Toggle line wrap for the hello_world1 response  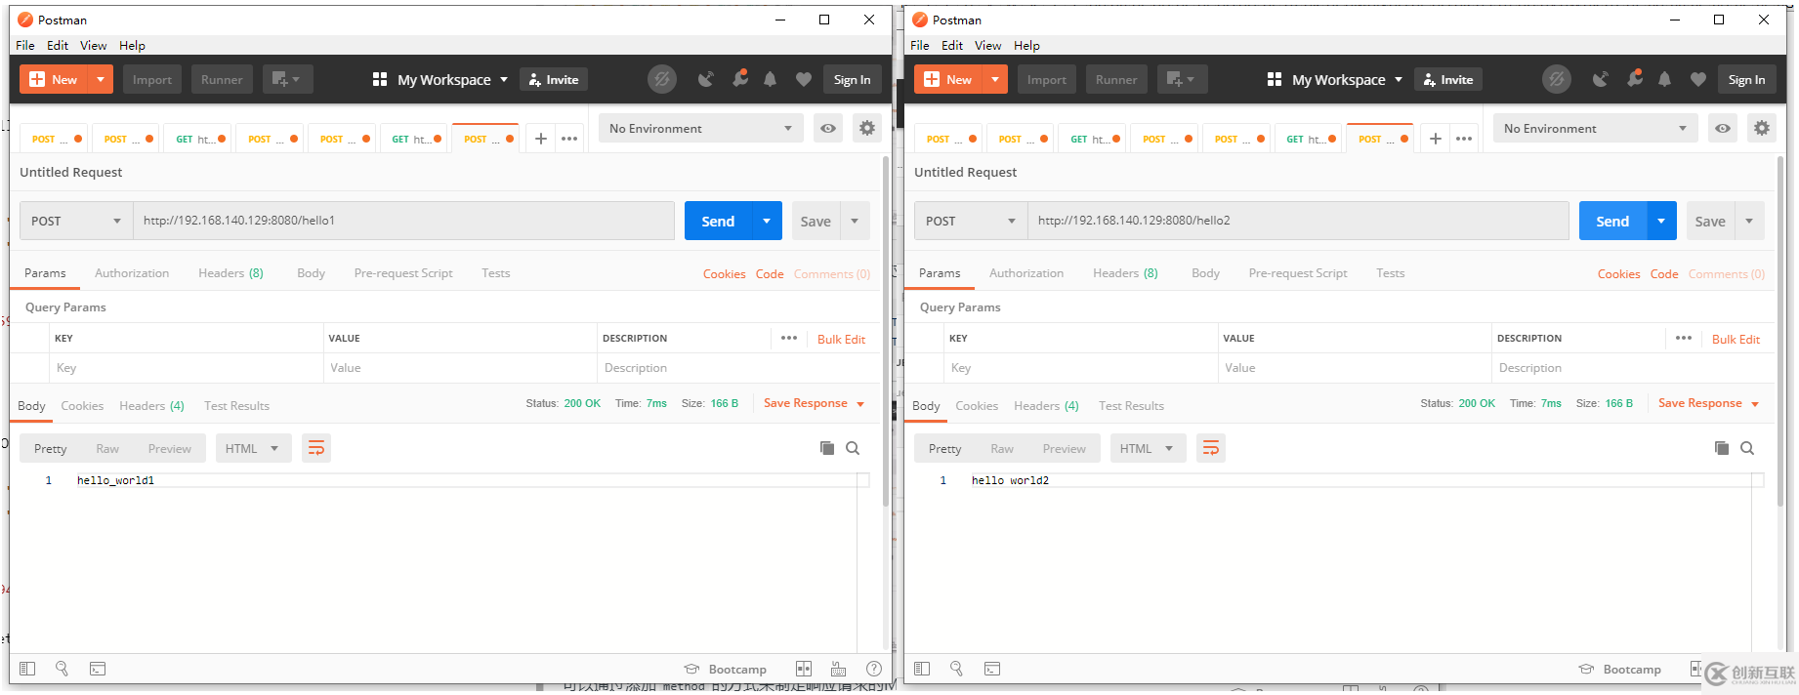(x=315, y=448)
